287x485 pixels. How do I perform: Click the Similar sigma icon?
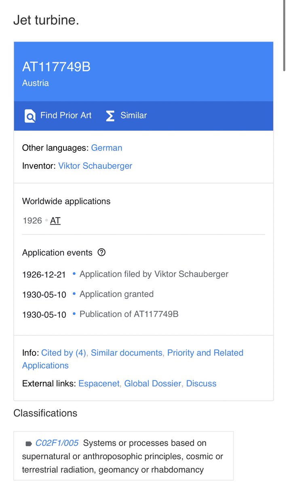[x=110, y=116]
